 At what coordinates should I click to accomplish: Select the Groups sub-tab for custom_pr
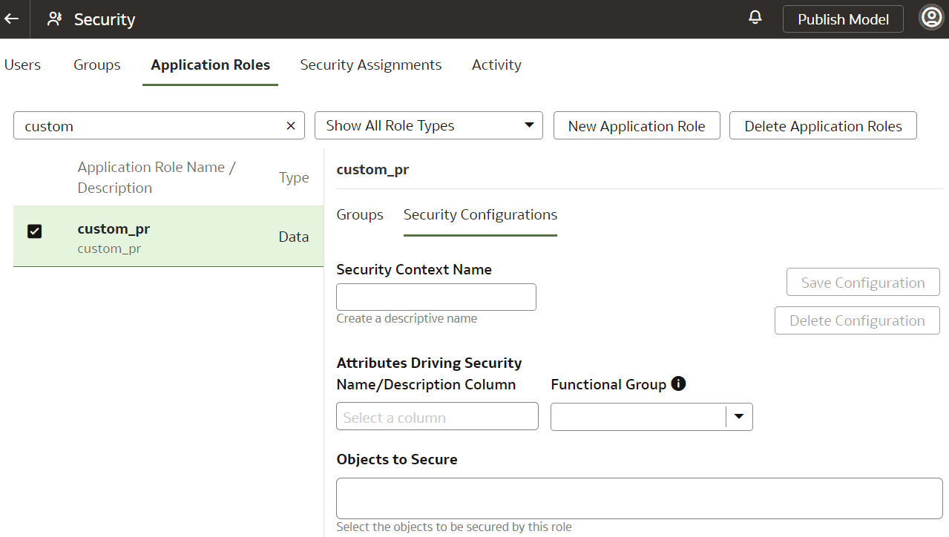point(360,215)
